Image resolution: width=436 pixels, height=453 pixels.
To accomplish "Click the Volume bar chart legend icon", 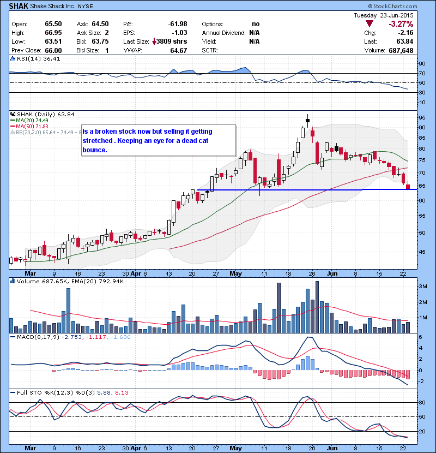I will point(13,281).
